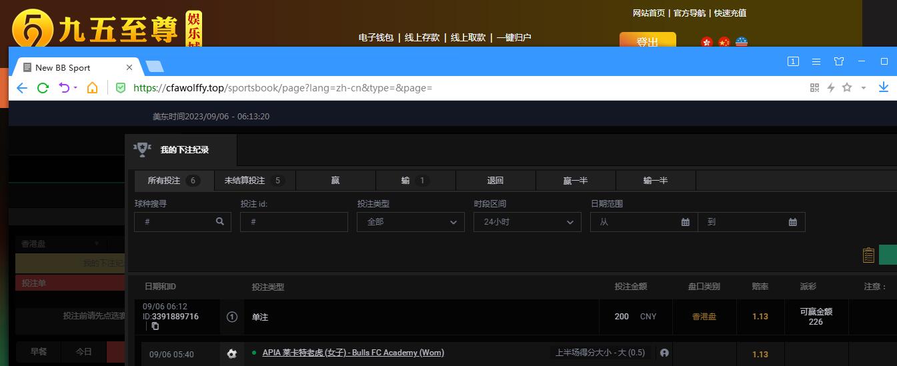Viewport: 897px width, 366px height.
Task: Open the QR code icon in address bar
Action: click(x=814, y=87)
